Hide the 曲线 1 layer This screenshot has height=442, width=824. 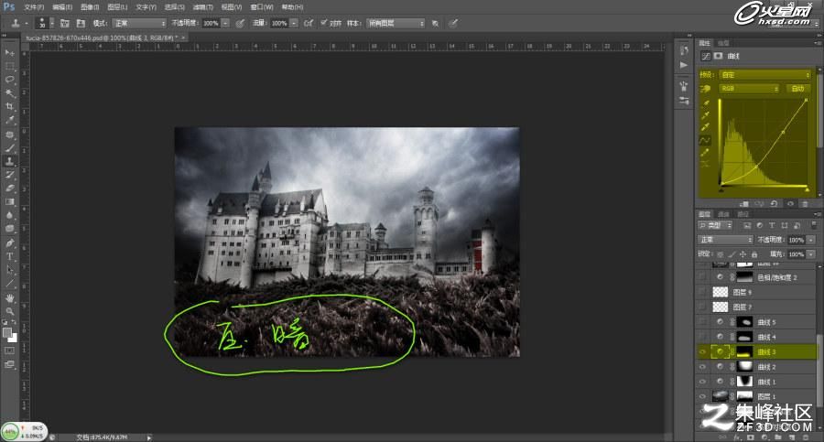click(702, 382)
